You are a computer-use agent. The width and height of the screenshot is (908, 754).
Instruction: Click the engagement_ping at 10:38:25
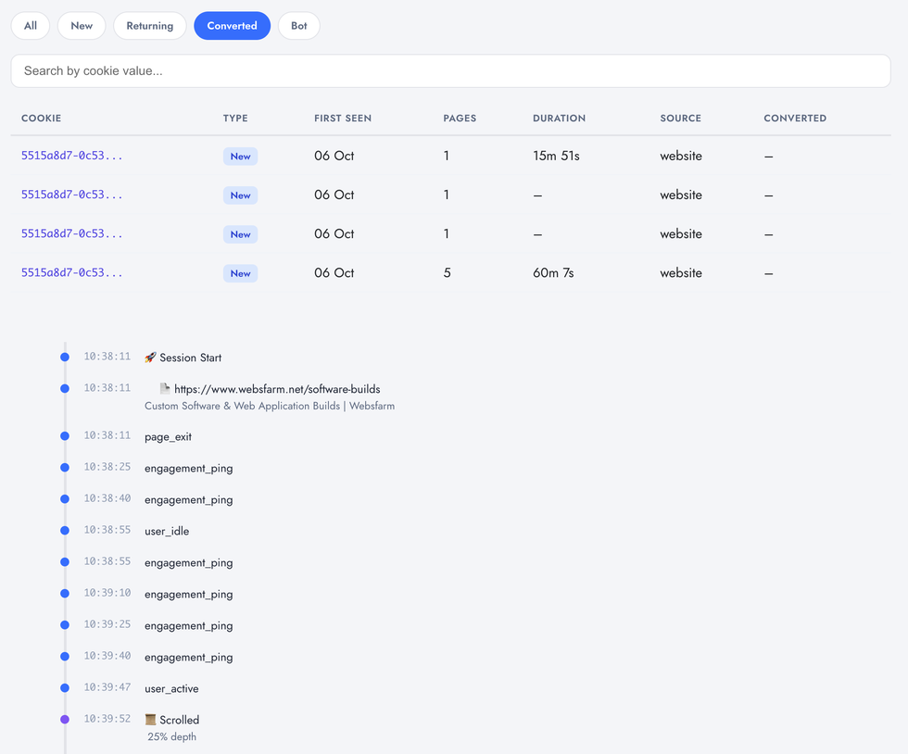[x=189, y=469]
